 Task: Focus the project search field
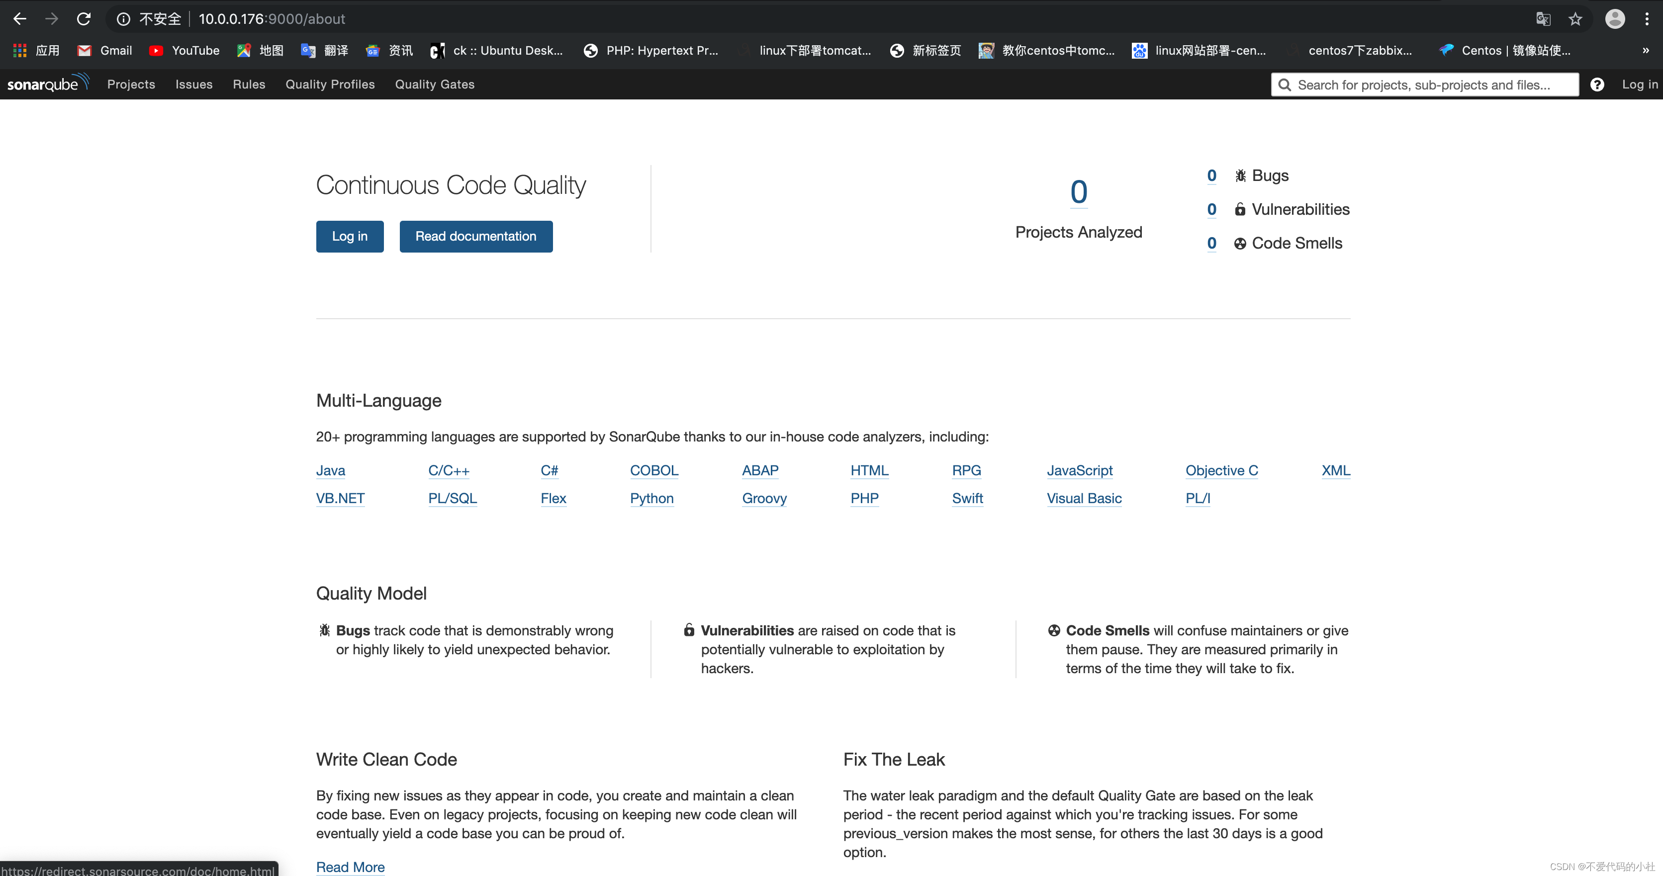click(x=1425, y=85)
